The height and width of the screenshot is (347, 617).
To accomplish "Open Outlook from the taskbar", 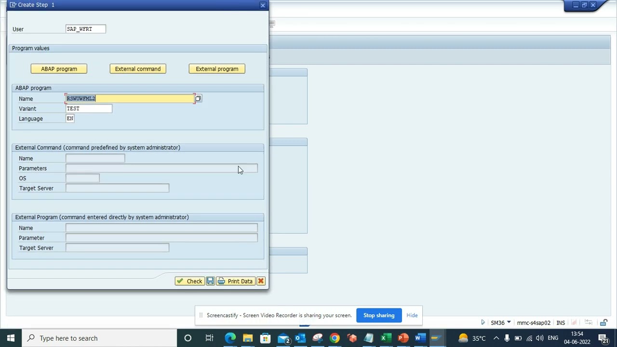I will [300, 338].
